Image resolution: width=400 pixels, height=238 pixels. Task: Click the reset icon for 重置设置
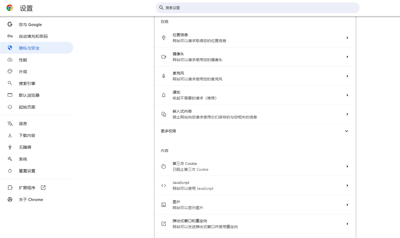click(x=10, y=171)
